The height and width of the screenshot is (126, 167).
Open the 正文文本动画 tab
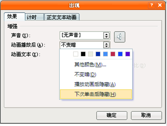click(x=62, y=17)
